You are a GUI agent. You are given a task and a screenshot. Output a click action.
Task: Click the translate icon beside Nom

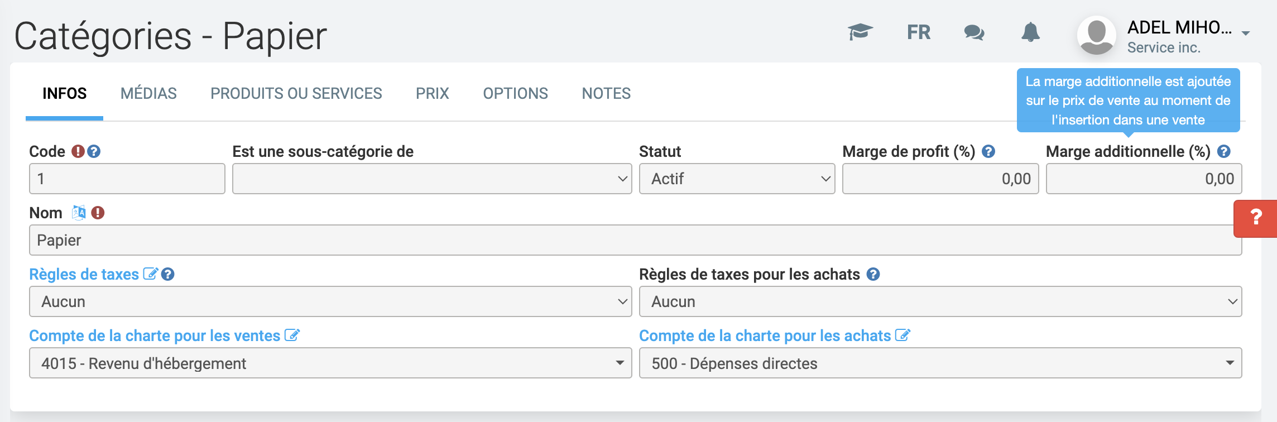pyautogui.click(x=79, y=213)
